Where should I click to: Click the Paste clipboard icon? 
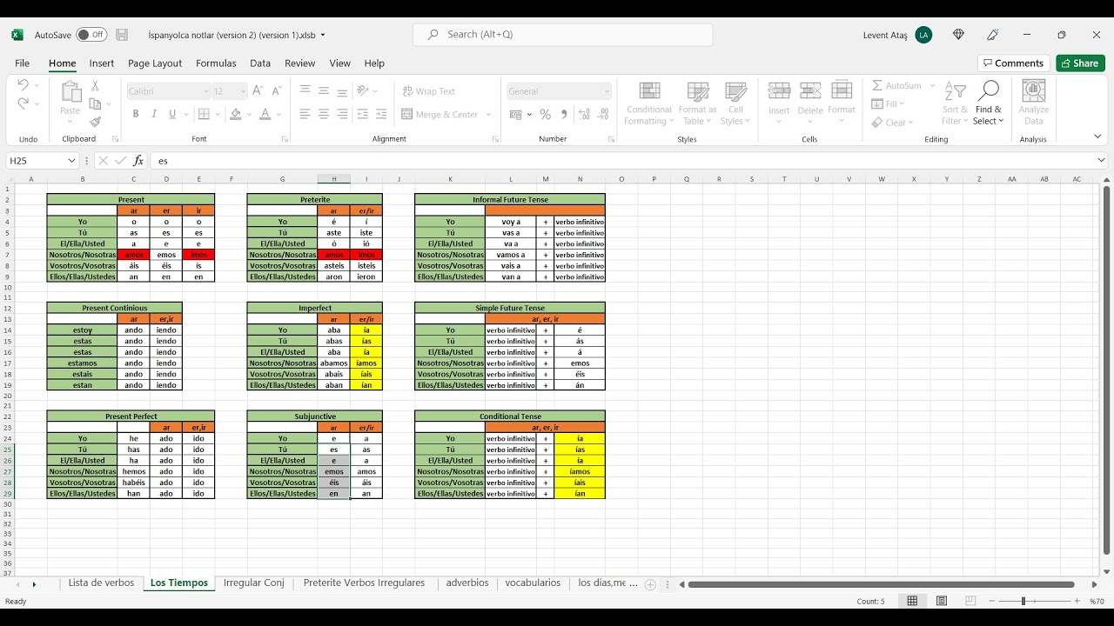(x=70, y=92)
